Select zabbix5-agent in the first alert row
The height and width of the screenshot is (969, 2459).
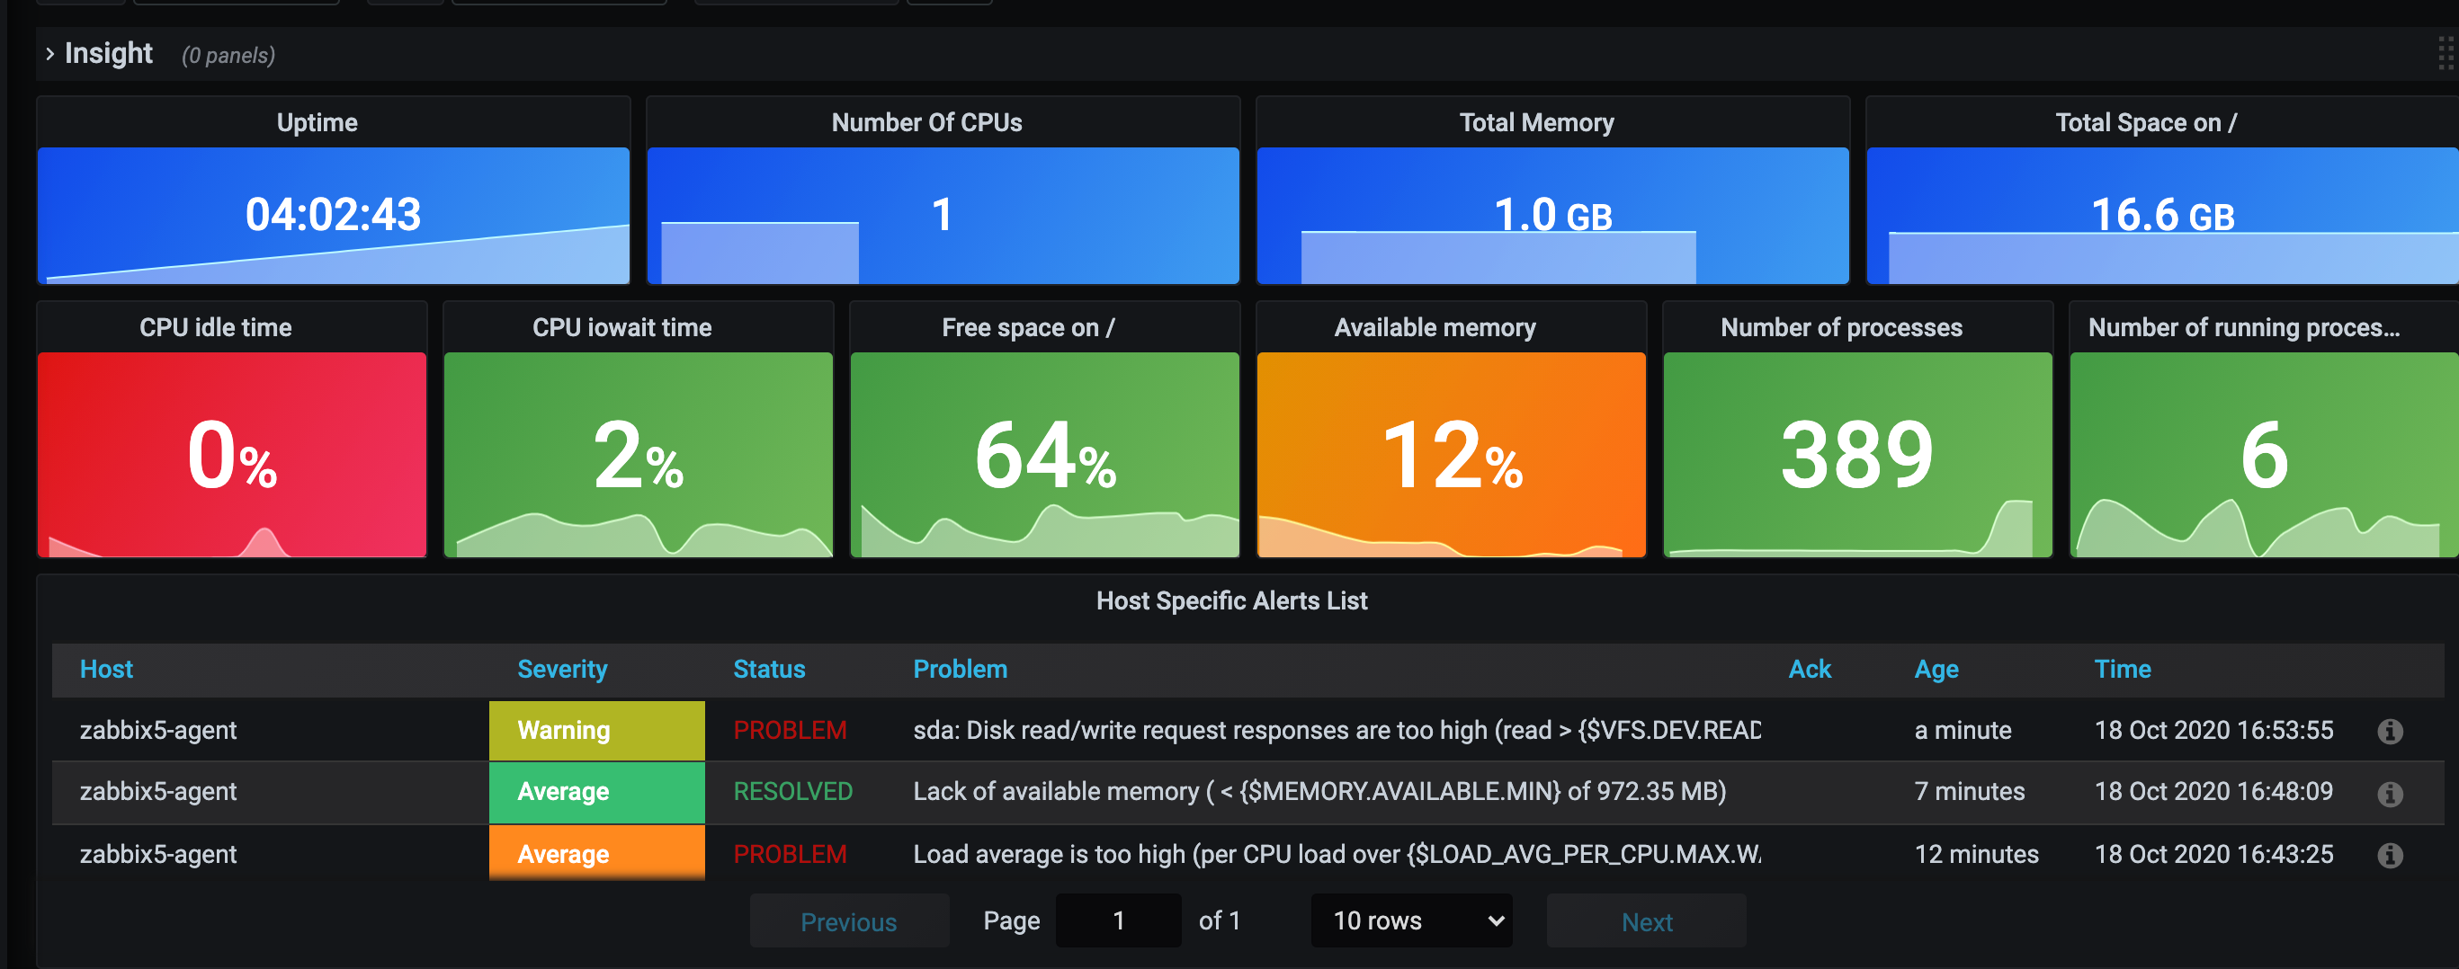coord(158,731)
